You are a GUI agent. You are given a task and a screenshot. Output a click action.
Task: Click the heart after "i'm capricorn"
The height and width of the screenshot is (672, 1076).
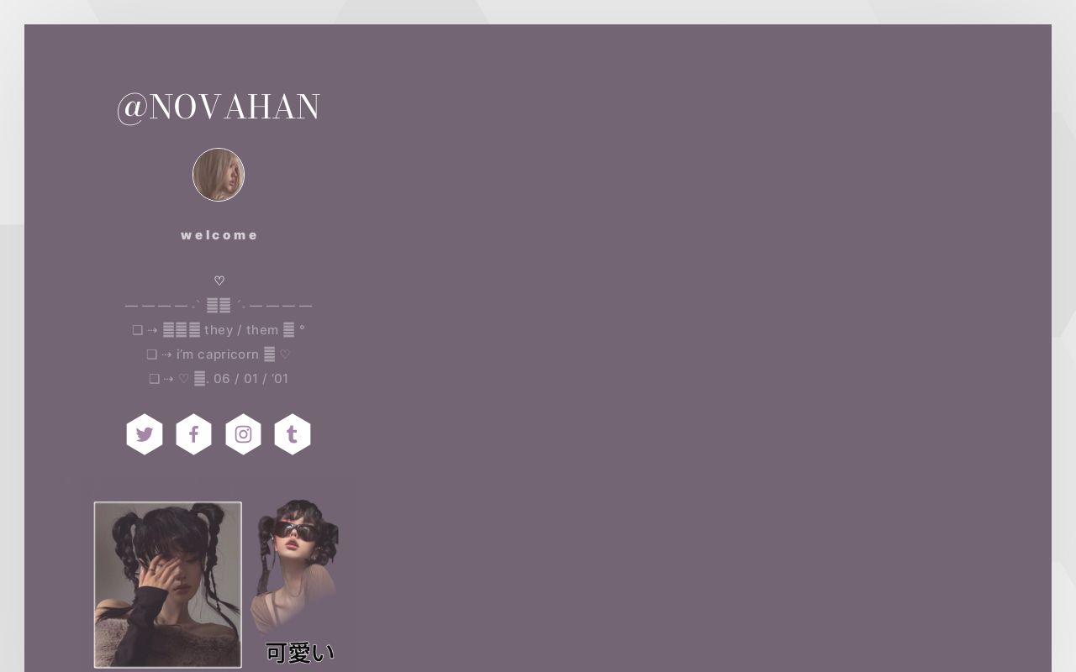[x=285, y=354]
